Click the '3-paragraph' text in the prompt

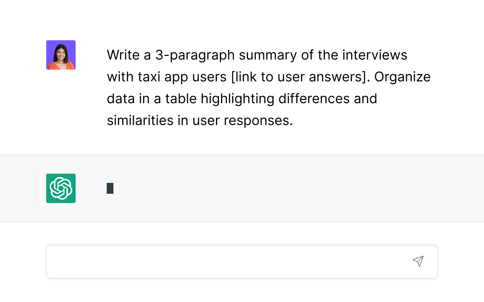pyautogui.click(x=195, y=55)
